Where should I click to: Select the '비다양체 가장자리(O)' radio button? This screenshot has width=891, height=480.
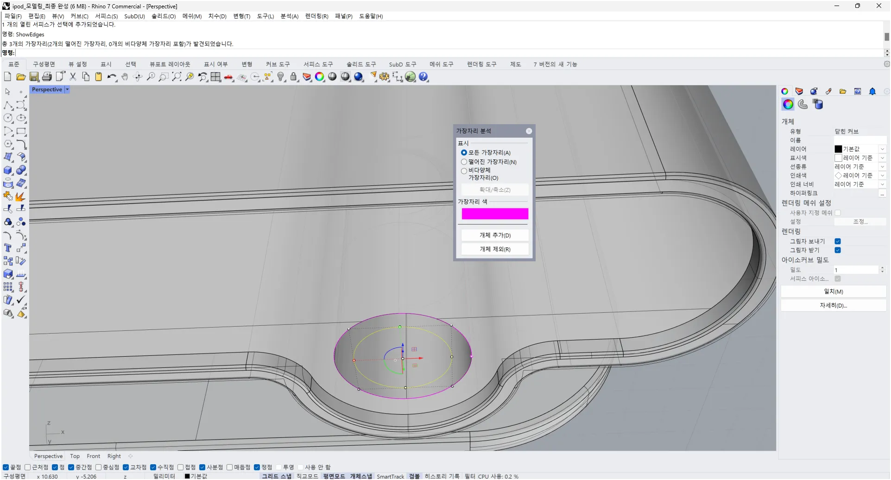[x=464, y=171]
